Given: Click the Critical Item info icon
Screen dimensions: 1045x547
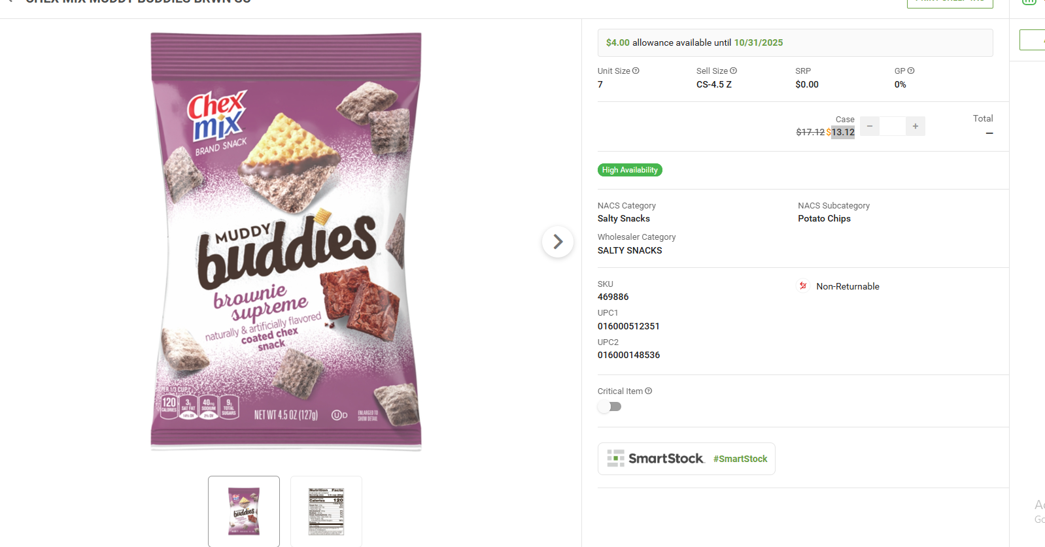Looking at the screenshot, I should coord(649,391).
